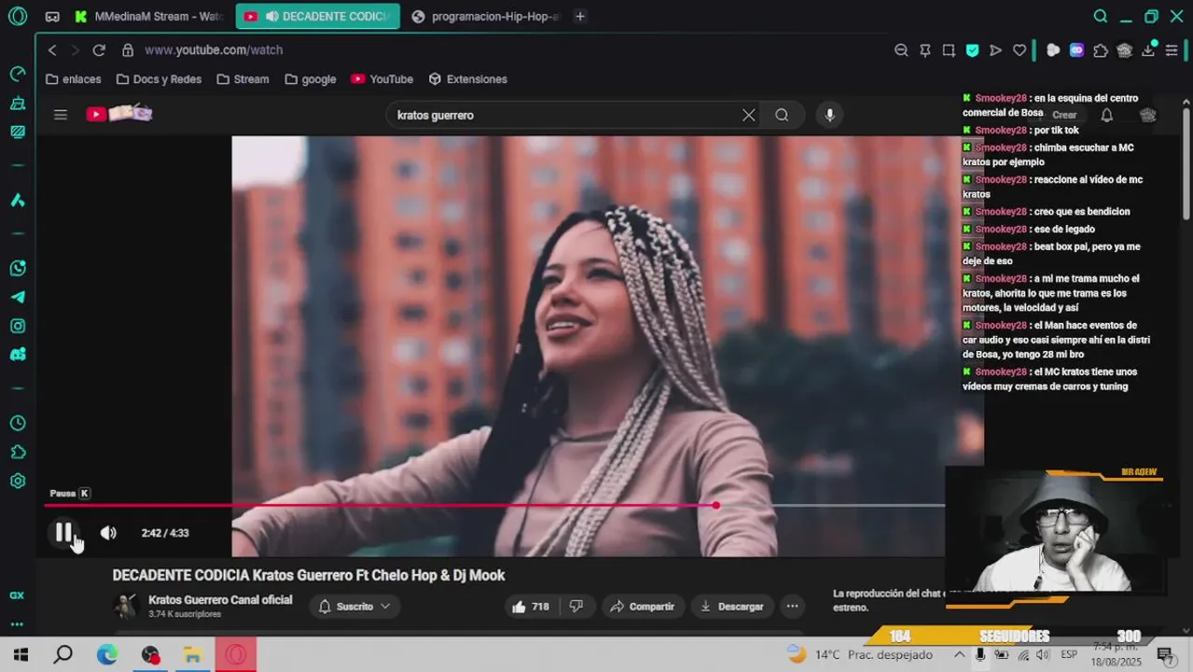The image size is (1193, 672).
Task: View site info via the padlock icon
Action: 128,50
